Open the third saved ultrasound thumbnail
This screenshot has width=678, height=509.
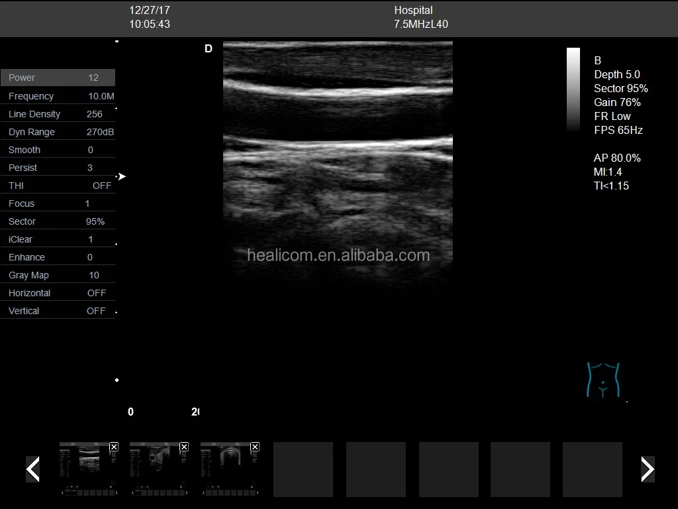230,469
